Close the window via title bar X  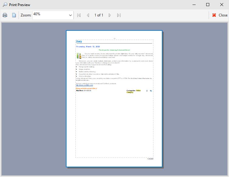(221, 5)
